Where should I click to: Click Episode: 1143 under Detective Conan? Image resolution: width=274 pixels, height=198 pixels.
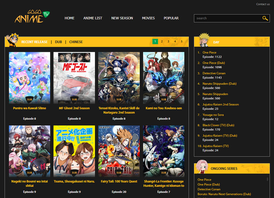coord(212,78)
